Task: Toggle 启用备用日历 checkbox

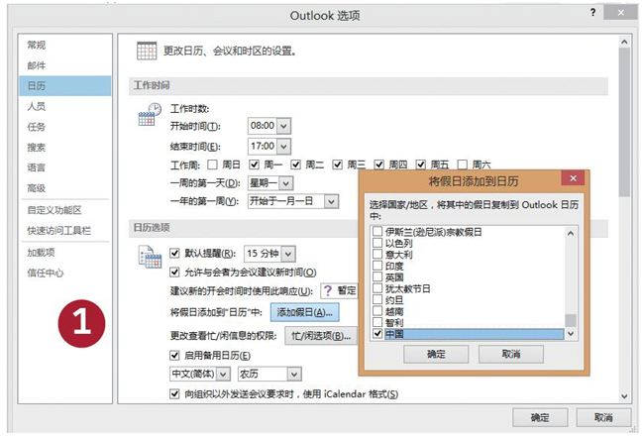Action: coord(174,355)
